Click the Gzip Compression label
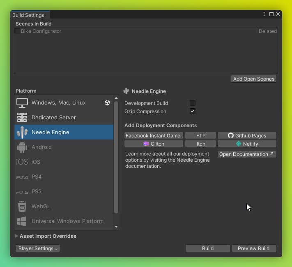This screenshot has width=292, height=267. [x=145, y=111]
